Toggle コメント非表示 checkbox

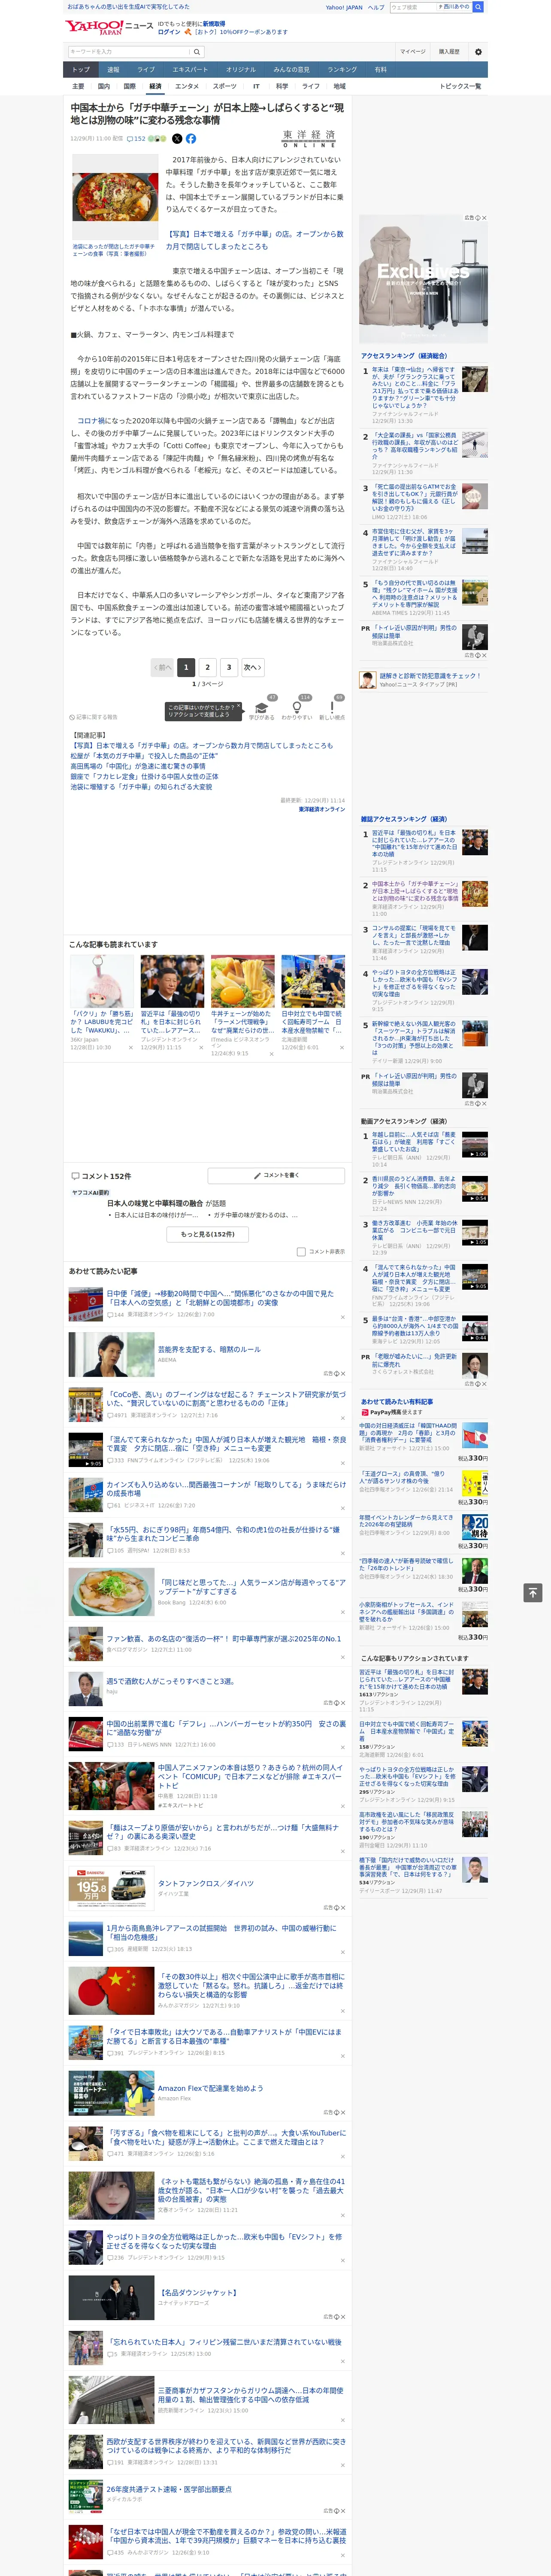tap(301, 1251)
